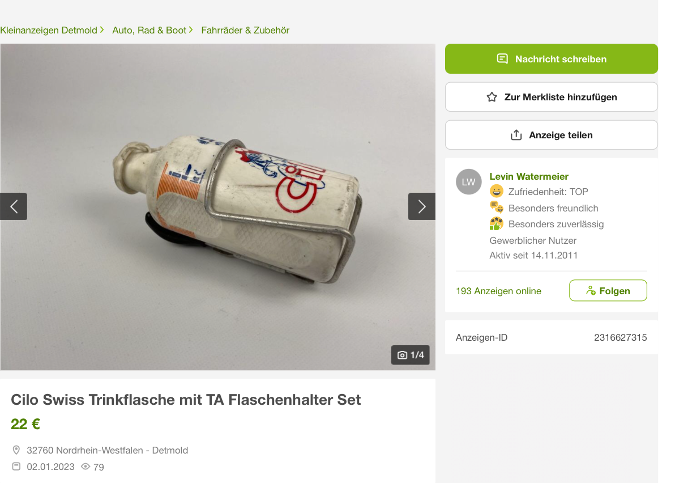Click the camera photo counter badge
Screen dimensions: 675x483
coord(410,355)
